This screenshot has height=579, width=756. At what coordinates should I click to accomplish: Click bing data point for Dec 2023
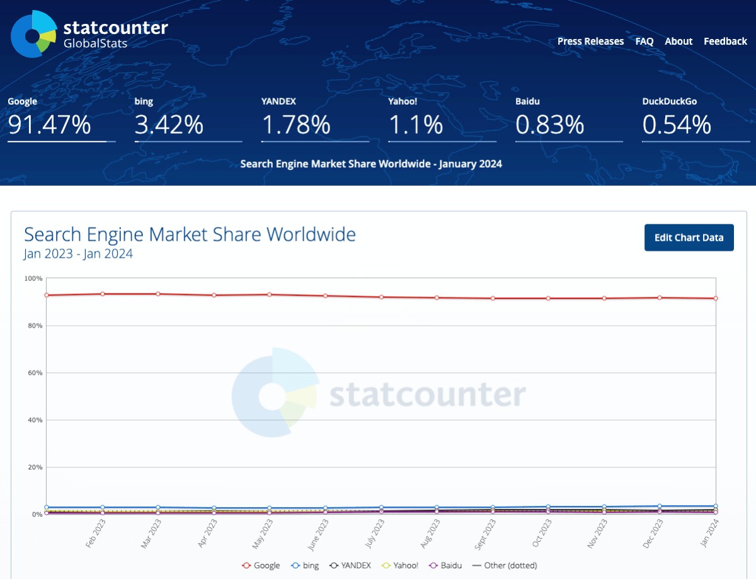[x=660, y=506]
